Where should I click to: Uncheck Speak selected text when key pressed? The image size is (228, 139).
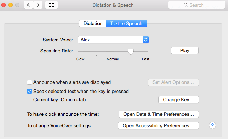coord(30,92)
